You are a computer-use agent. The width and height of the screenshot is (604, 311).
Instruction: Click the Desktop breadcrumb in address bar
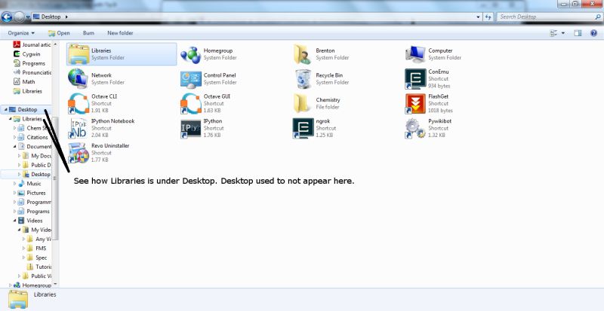51,17
